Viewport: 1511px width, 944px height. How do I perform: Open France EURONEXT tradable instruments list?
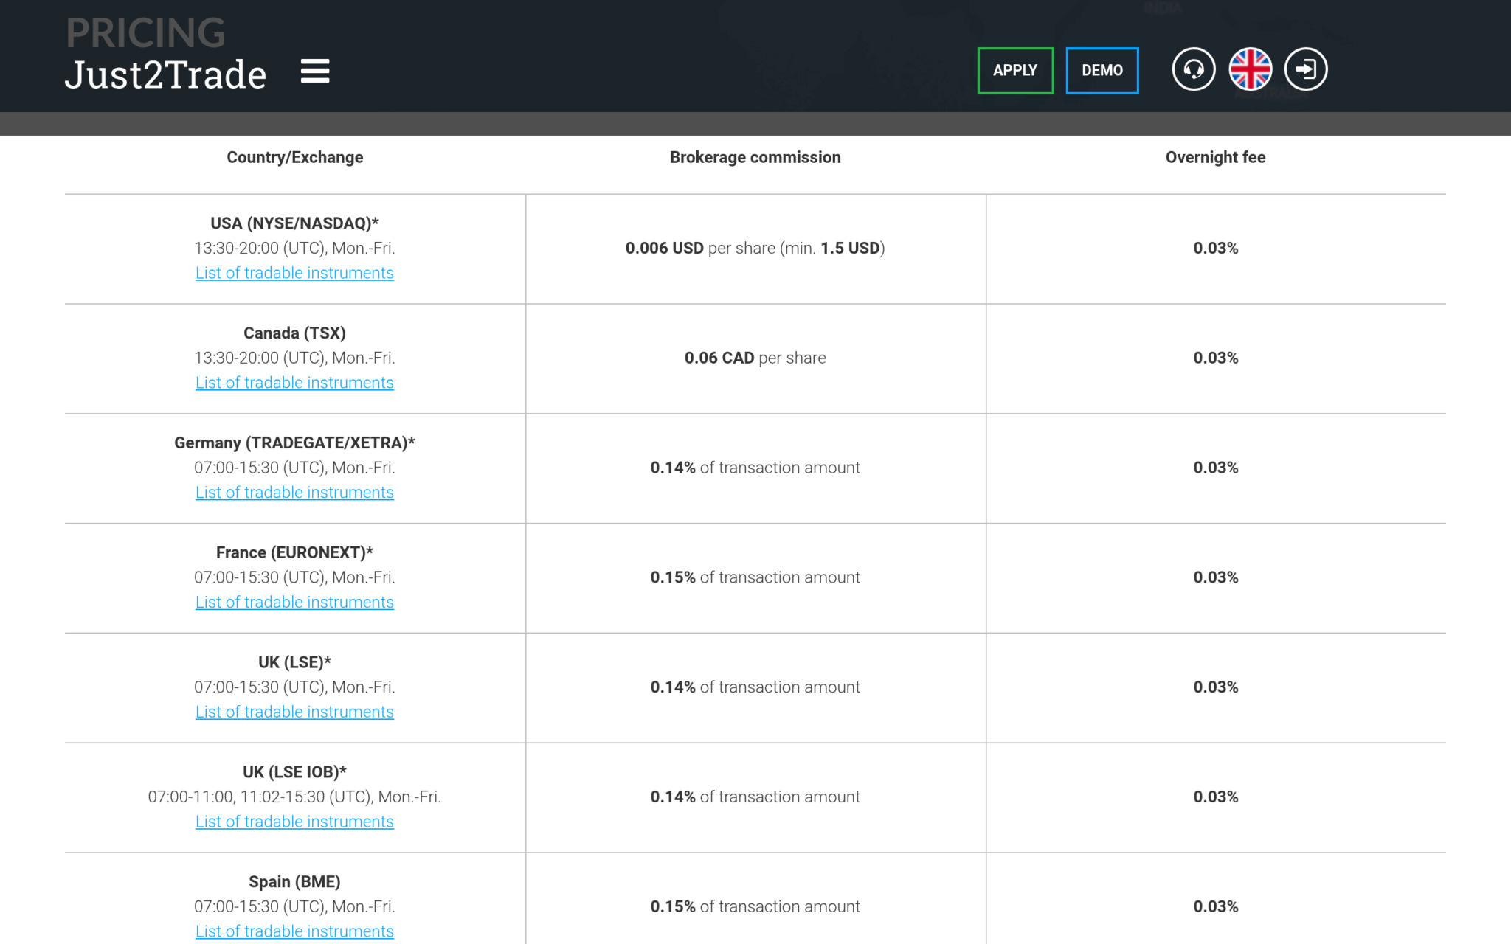click(x=294, y=603)
